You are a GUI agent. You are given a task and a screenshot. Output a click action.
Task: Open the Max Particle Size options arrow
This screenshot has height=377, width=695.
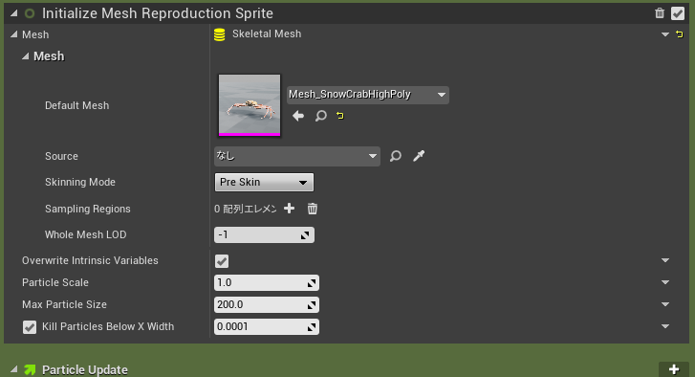pyautogui.click(x=664, y=304)
